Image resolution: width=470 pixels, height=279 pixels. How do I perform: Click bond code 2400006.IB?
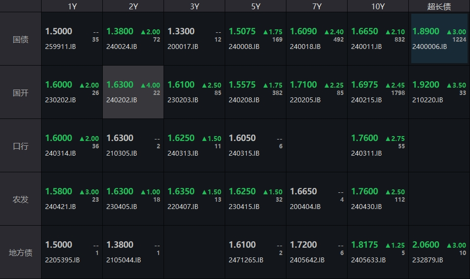coord(429,46)
